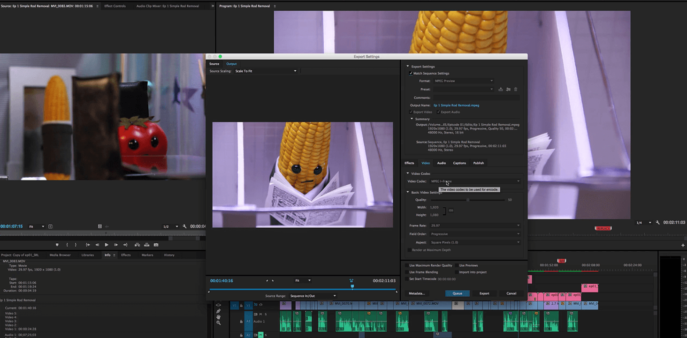Enable Use Frame Blending
This screenshot has height=338, width=687.
pyautogui.click(x=406, y=272)
